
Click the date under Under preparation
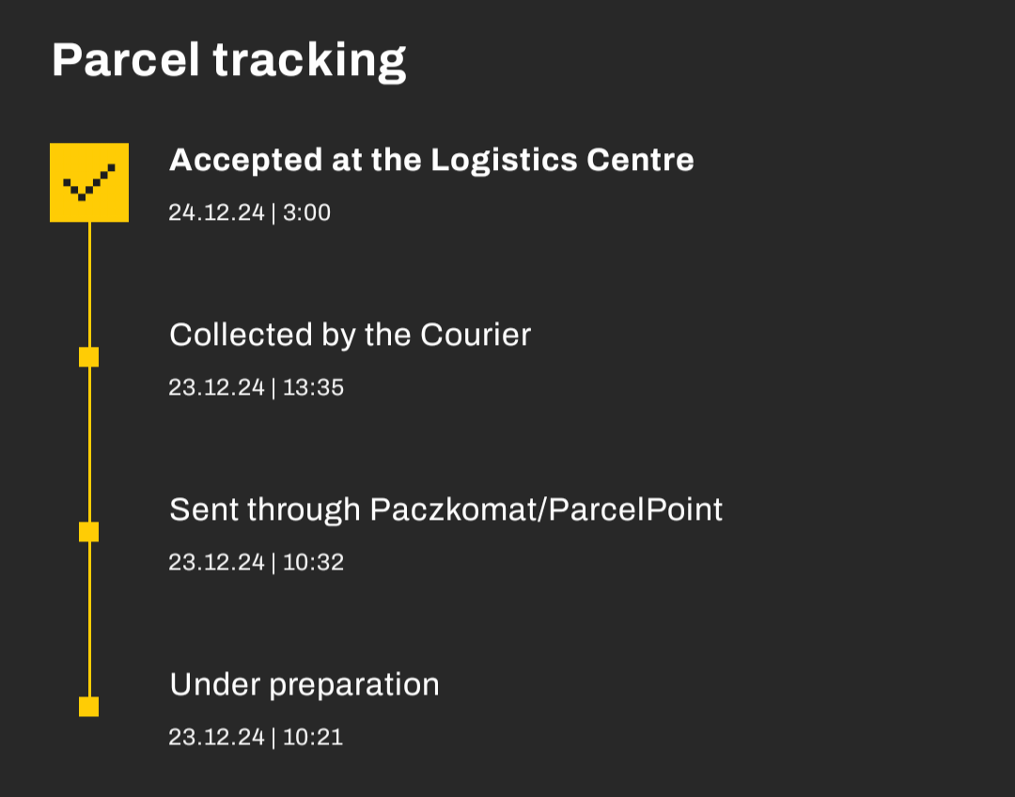216,738
